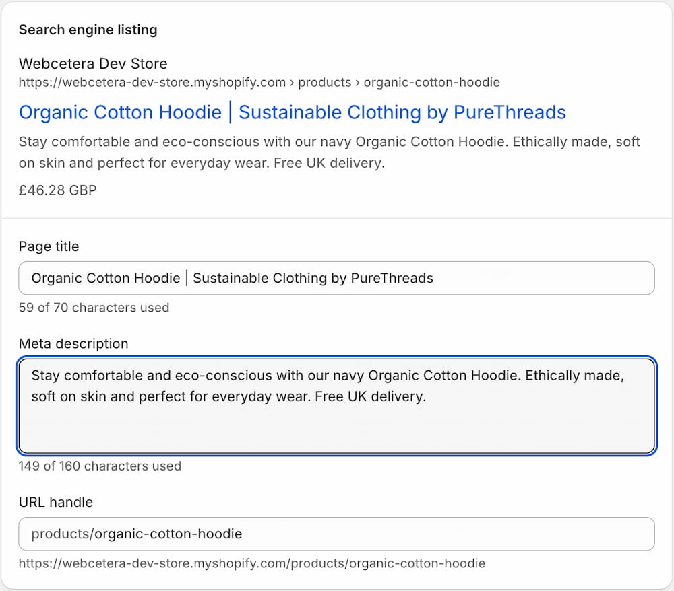Select the £46.28 GBP price text

click(58, 190)
